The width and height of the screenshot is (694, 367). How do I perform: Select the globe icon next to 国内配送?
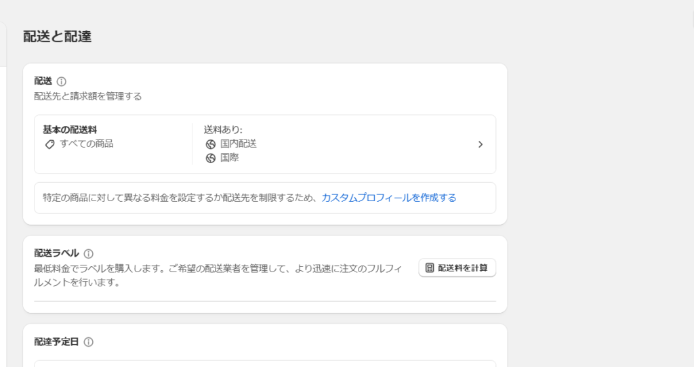211,144
